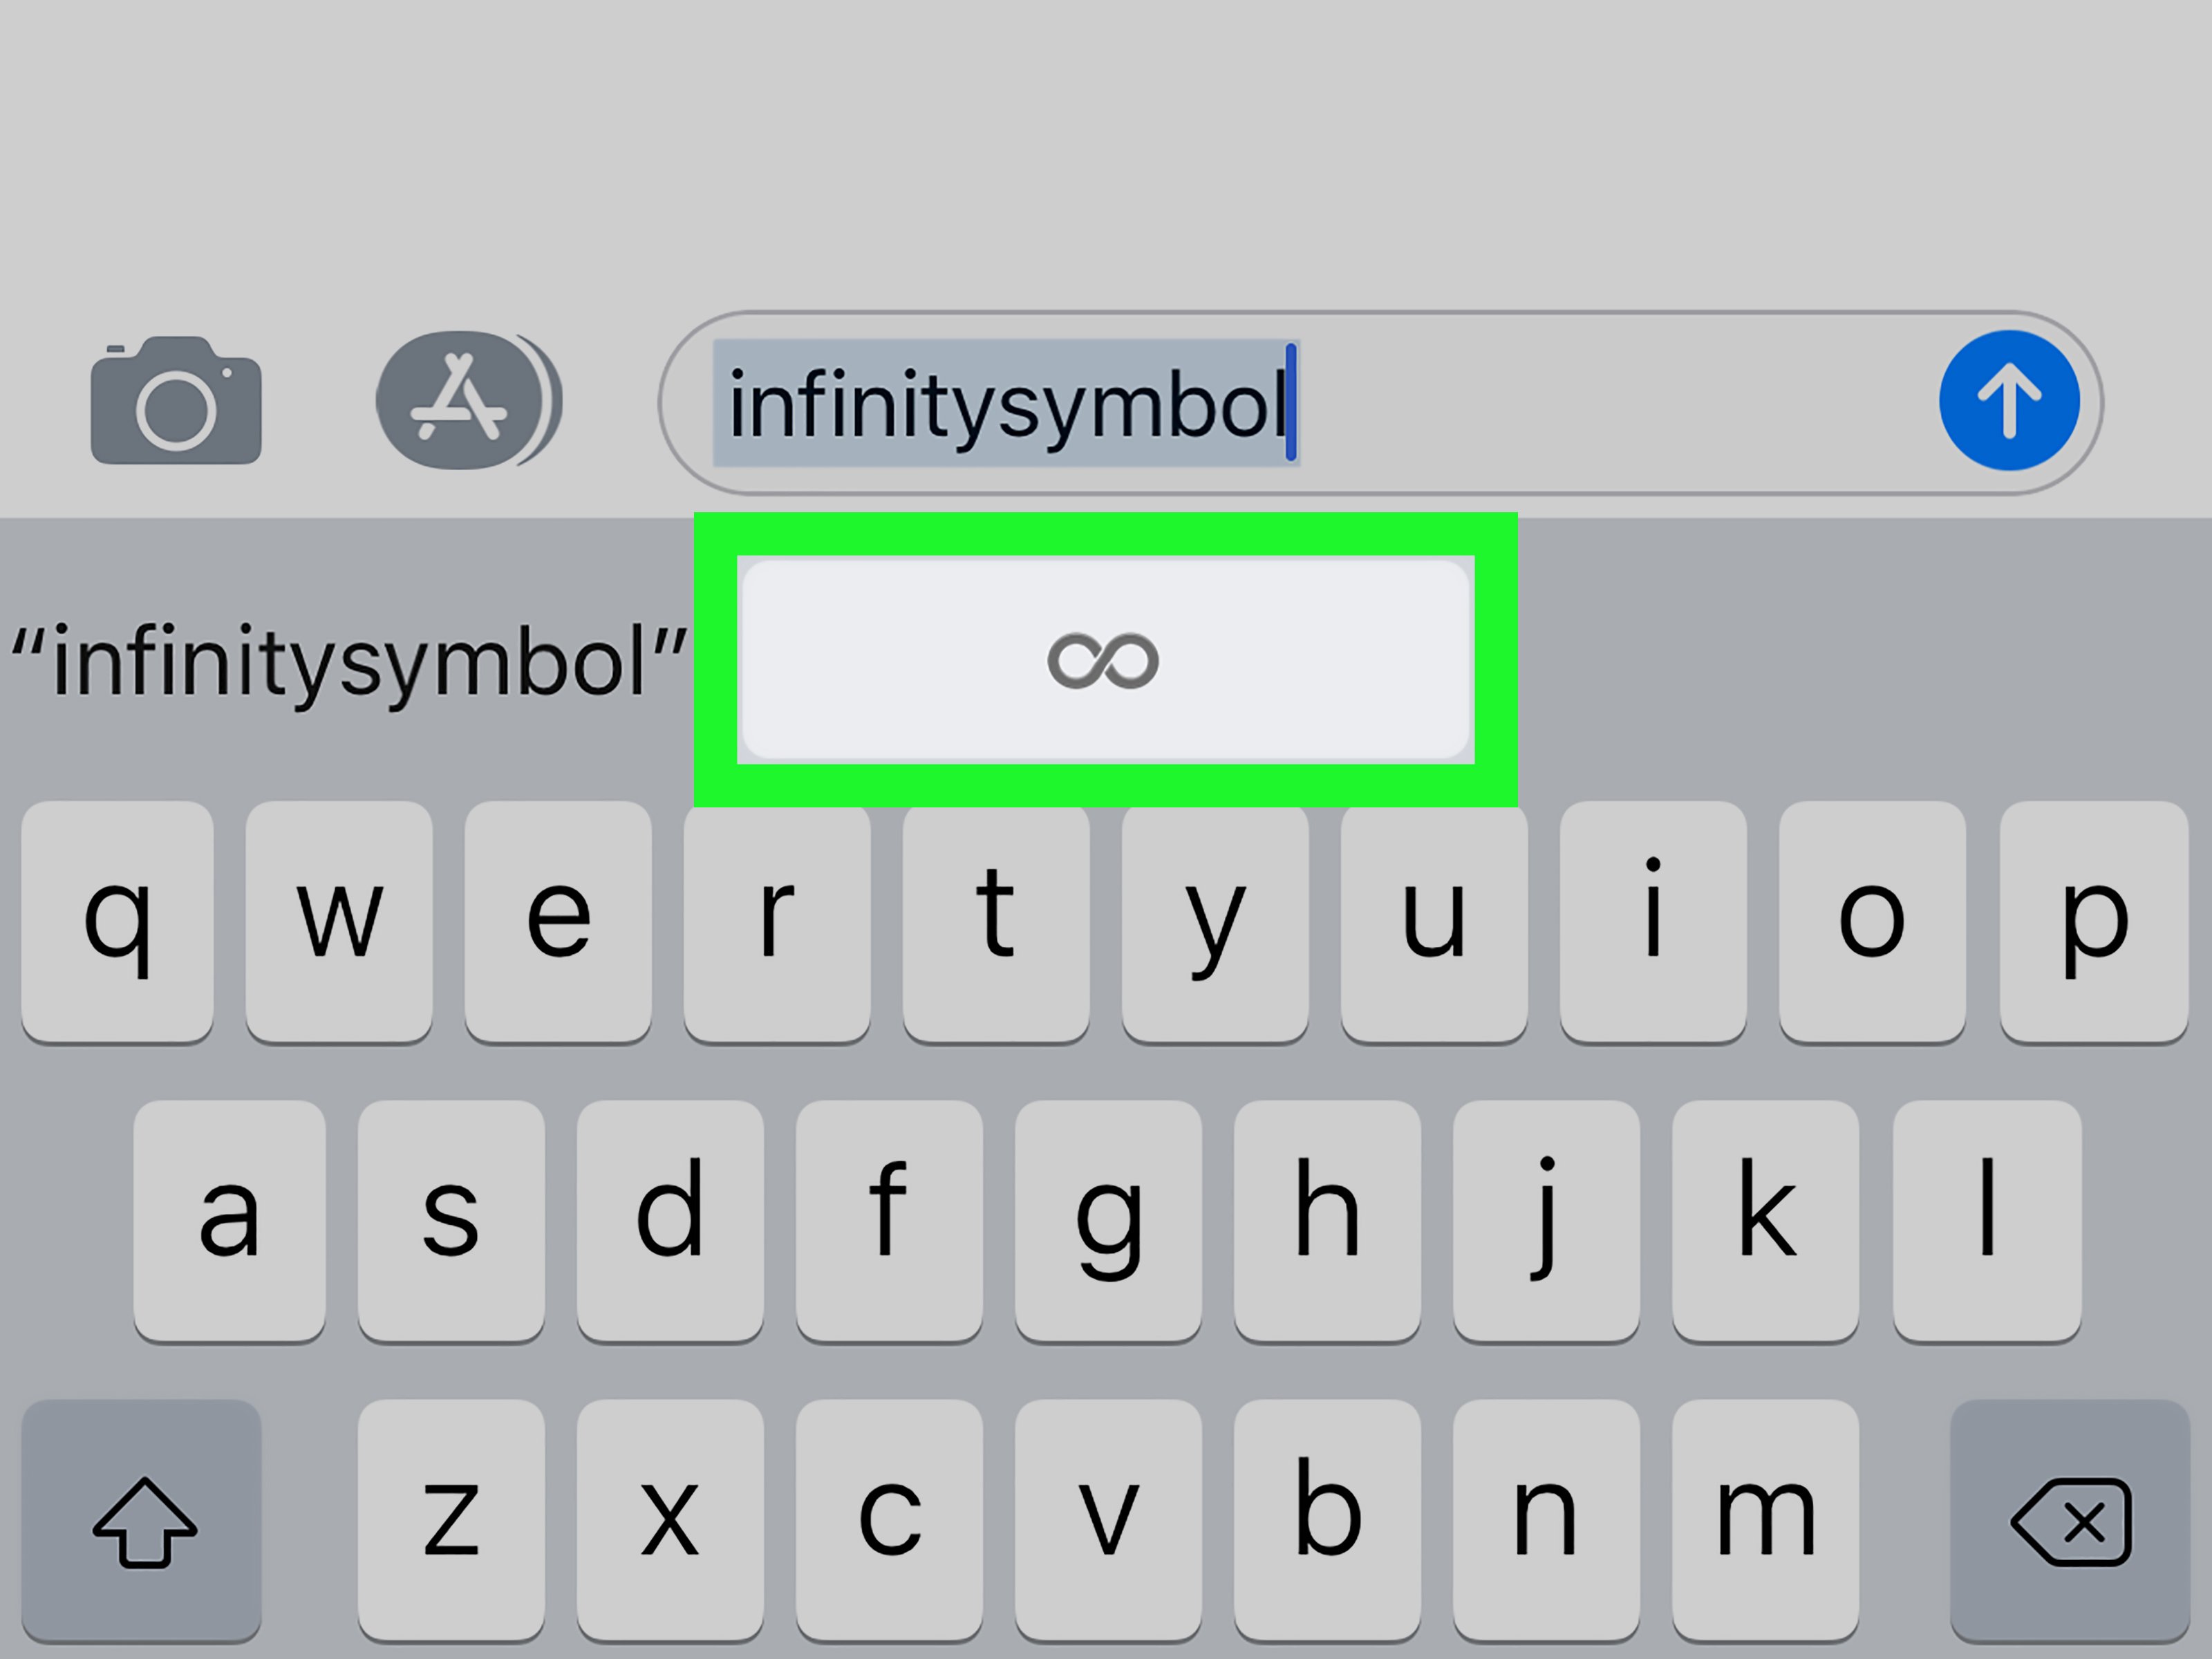Tap the backspace delete key
This screenshot has height=1659, width=2212.
tap(2070, 1520)
